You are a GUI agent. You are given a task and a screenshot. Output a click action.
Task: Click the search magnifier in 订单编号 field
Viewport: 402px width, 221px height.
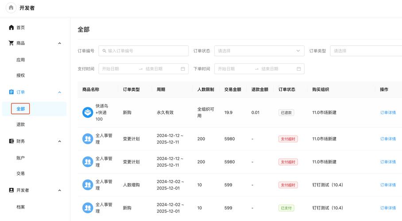click(104, 51)
